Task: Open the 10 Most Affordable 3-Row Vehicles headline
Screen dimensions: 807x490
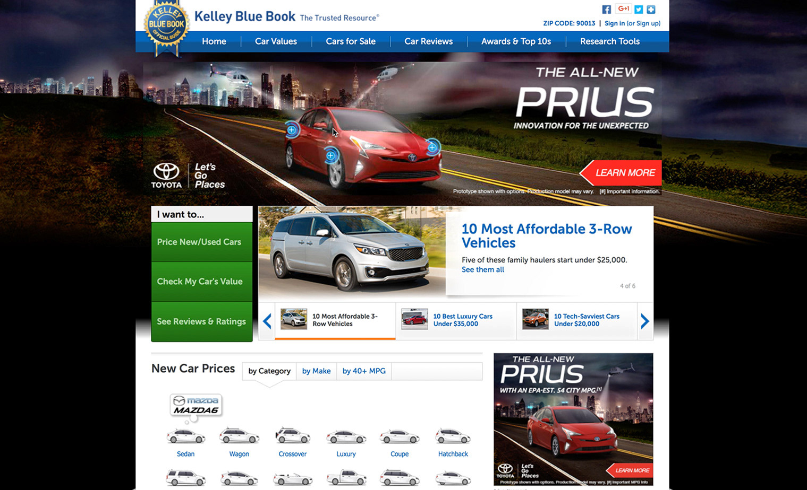Action: (x=547, y=236)
